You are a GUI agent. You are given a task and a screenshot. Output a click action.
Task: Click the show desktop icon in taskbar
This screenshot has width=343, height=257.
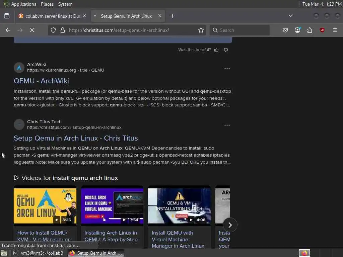click(4, 253)
